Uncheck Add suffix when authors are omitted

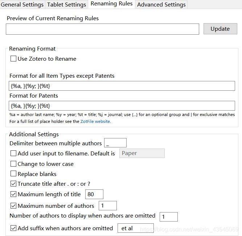coord(13,228)
